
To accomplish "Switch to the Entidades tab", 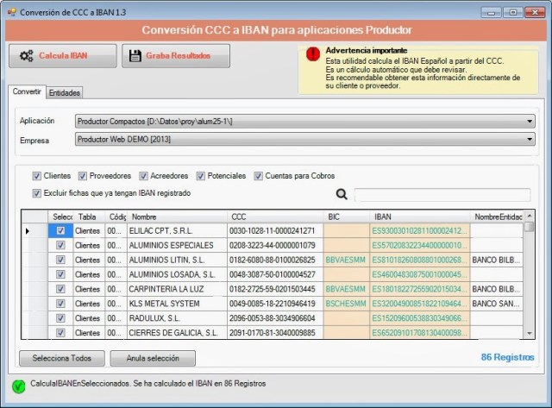I will (65, 92).
